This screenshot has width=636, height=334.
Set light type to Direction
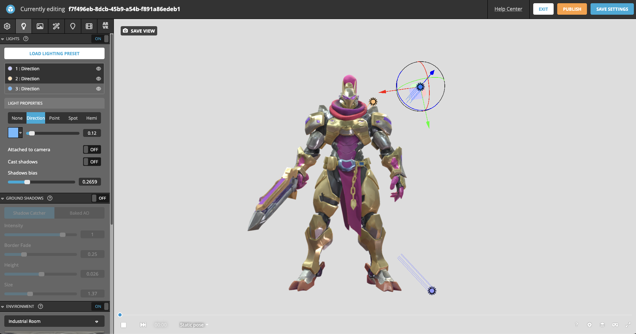point(36,118)
